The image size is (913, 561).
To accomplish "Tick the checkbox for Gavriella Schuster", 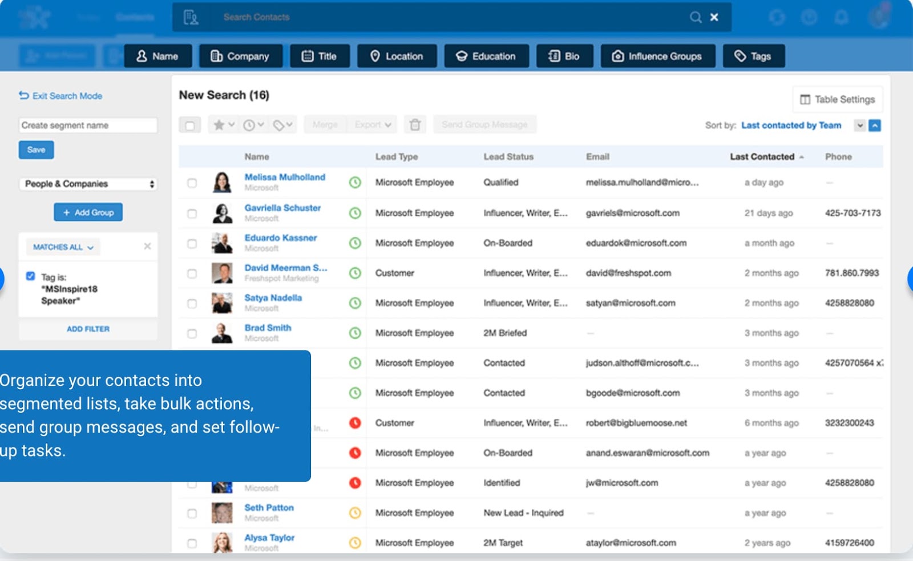I will pos(192,213).
